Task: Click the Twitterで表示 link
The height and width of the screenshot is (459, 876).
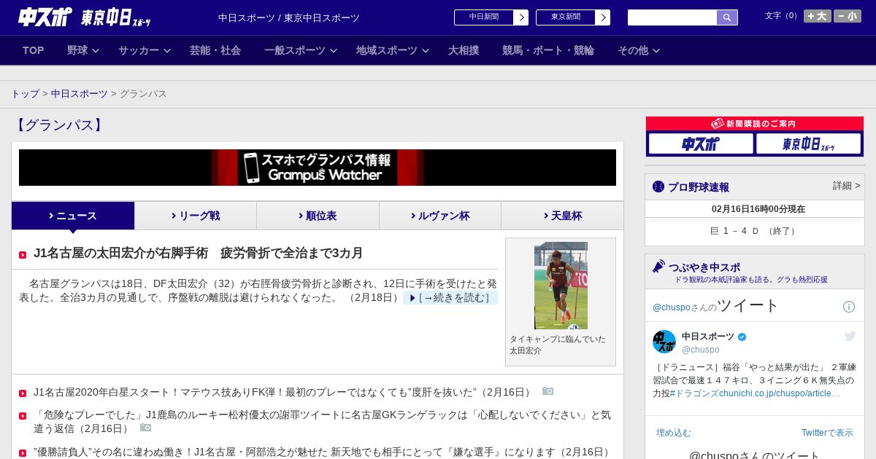Action: (827, 433)
